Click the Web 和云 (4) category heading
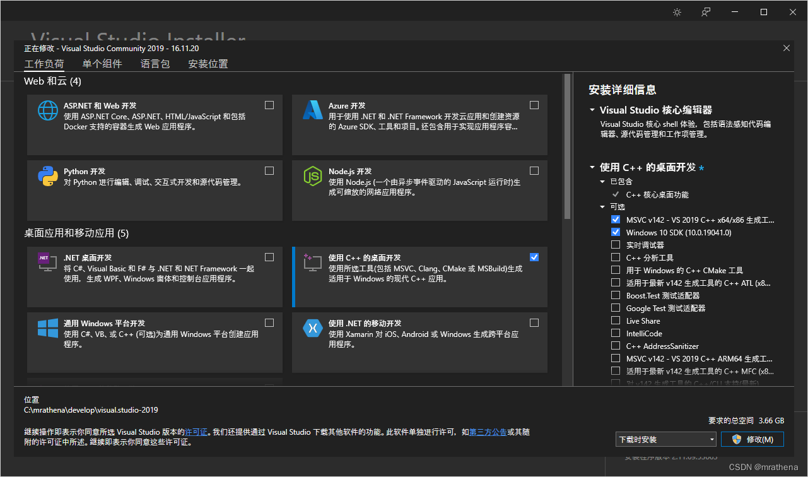 pos(52,81)
